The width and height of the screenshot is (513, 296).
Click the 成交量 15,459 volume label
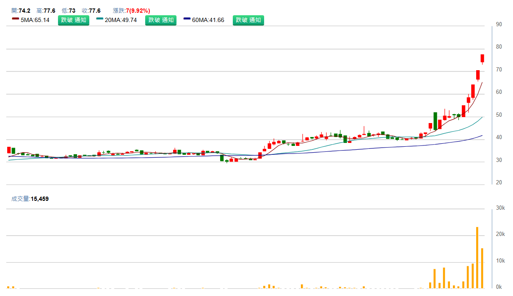tap(30, 198)
